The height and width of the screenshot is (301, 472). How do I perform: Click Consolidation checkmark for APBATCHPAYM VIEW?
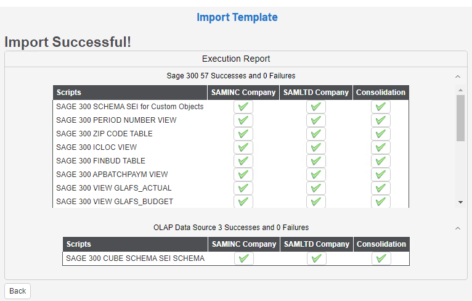(380, 175)
